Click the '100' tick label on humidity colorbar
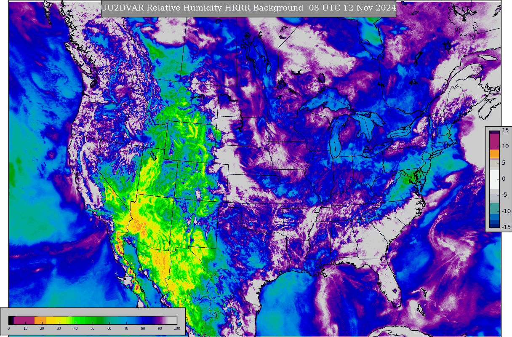The image size is (512, 337). click(x=177, y=328)
